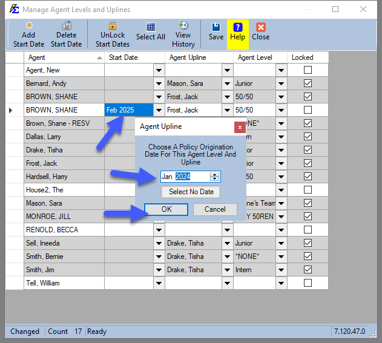Toggle Locked checkbox for Bernard, Andy
Screen dimensions: 382x343
[x=308, y=83]
